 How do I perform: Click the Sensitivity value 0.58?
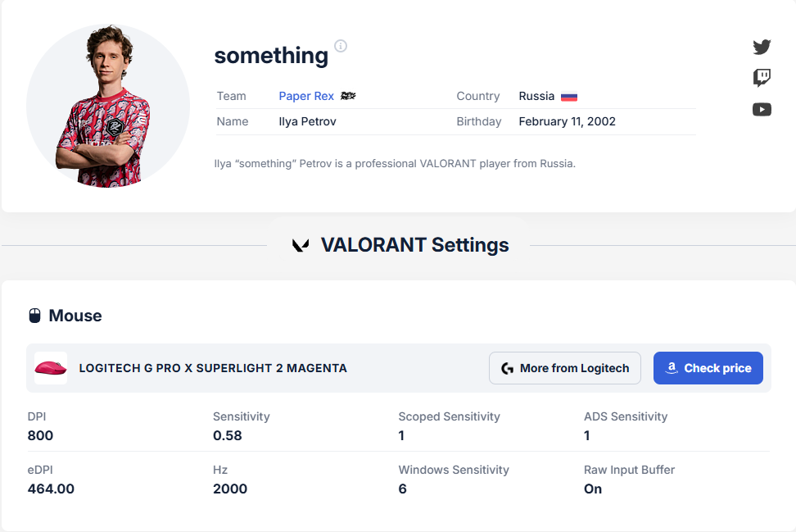point(228,435)
